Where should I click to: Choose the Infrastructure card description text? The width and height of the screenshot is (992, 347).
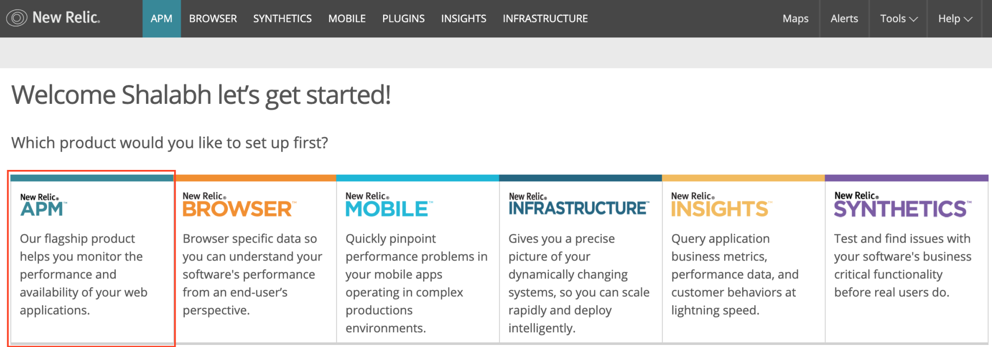click(578, 283)
